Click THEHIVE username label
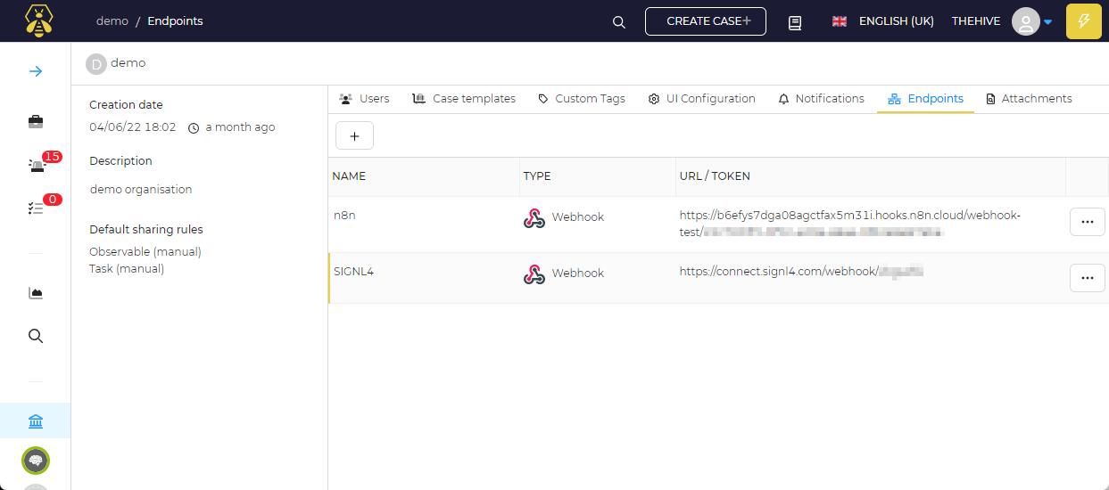The height and width of the screenshot is (490, 1109). pos(976,21)
